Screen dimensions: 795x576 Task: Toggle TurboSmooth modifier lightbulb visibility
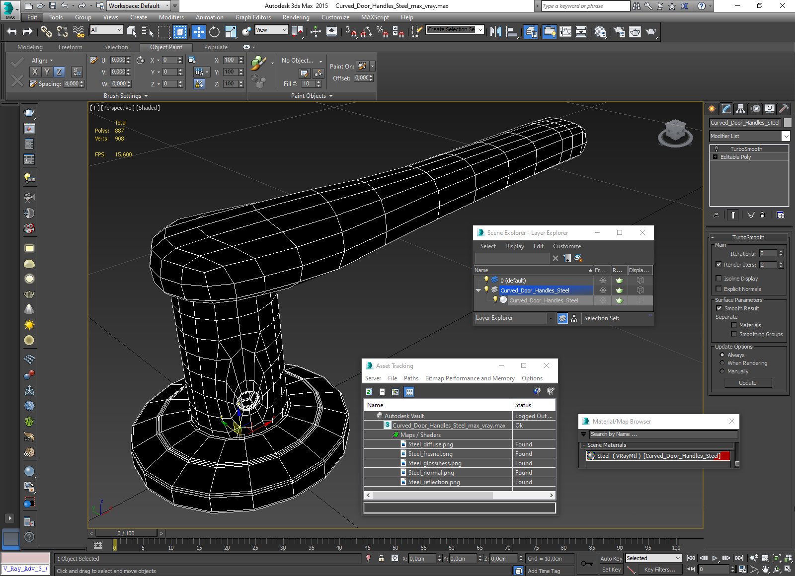[716, 149]
